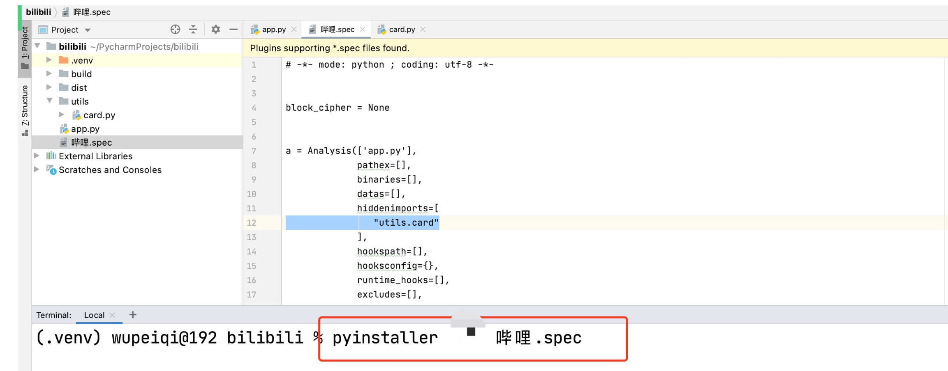Screen dimensions: 948x371
Task: Click the locate-in-project crosshair icon
Action: click(x=175, y=29)
